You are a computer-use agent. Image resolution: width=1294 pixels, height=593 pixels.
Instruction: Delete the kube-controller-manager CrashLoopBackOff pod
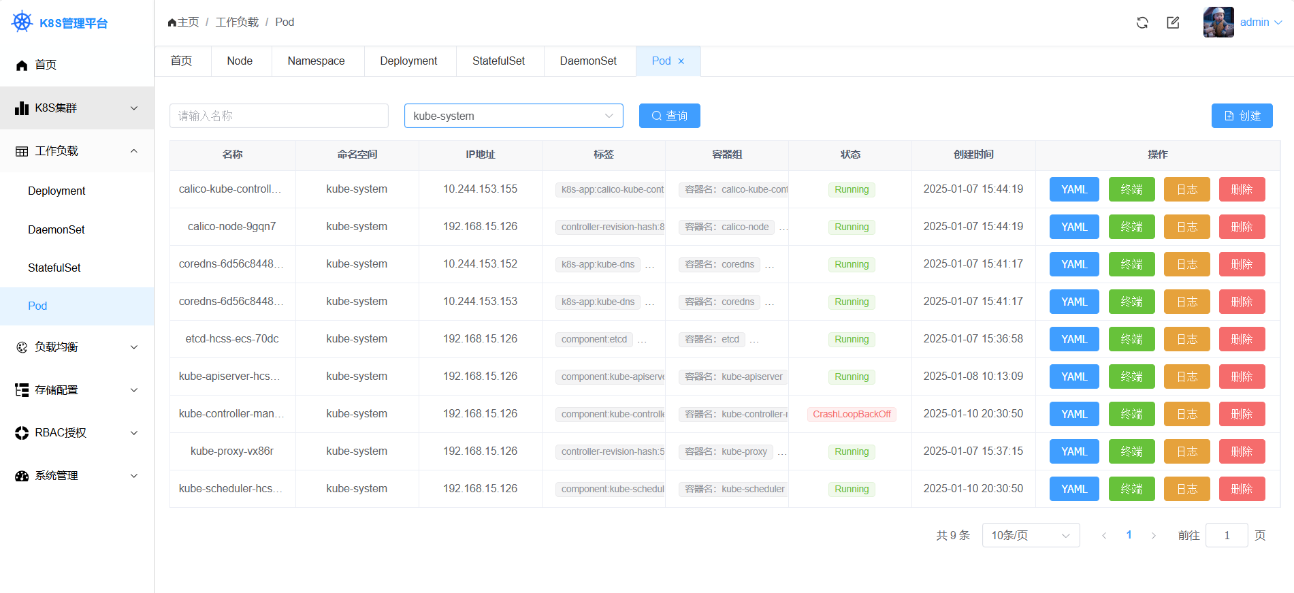click(1242, 414)
